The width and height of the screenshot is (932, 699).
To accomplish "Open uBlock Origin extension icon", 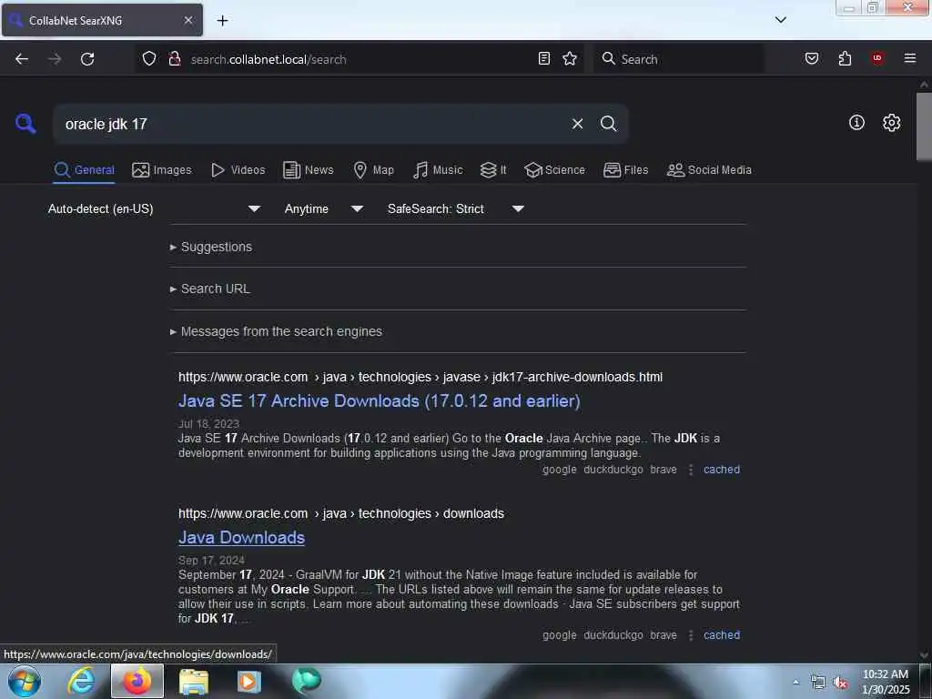I will (x=876, y=57).
